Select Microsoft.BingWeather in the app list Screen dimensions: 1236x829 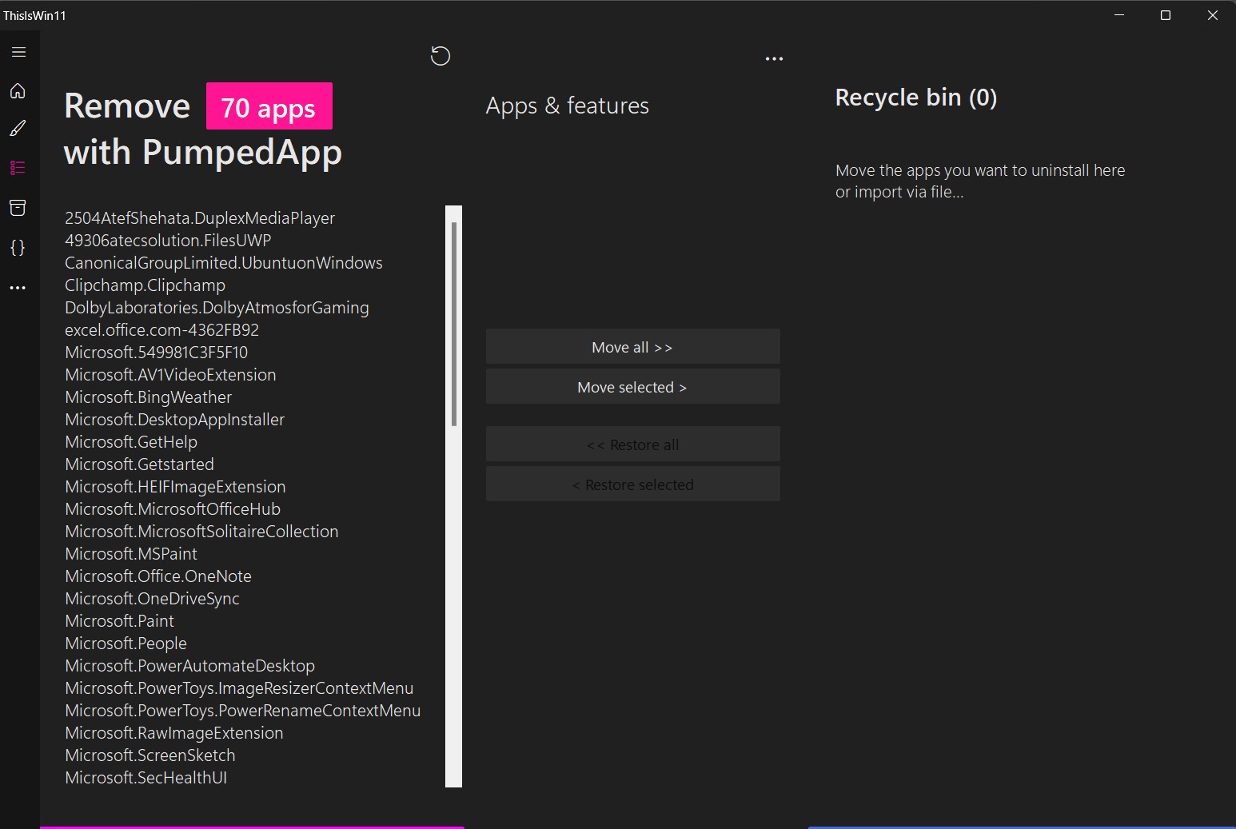[x=149, y=397]
